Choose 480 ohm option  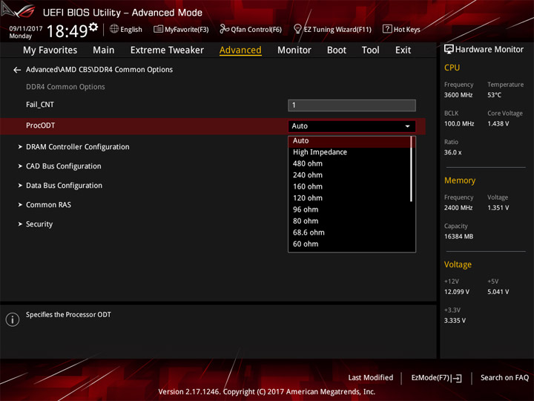coord(349,163)
